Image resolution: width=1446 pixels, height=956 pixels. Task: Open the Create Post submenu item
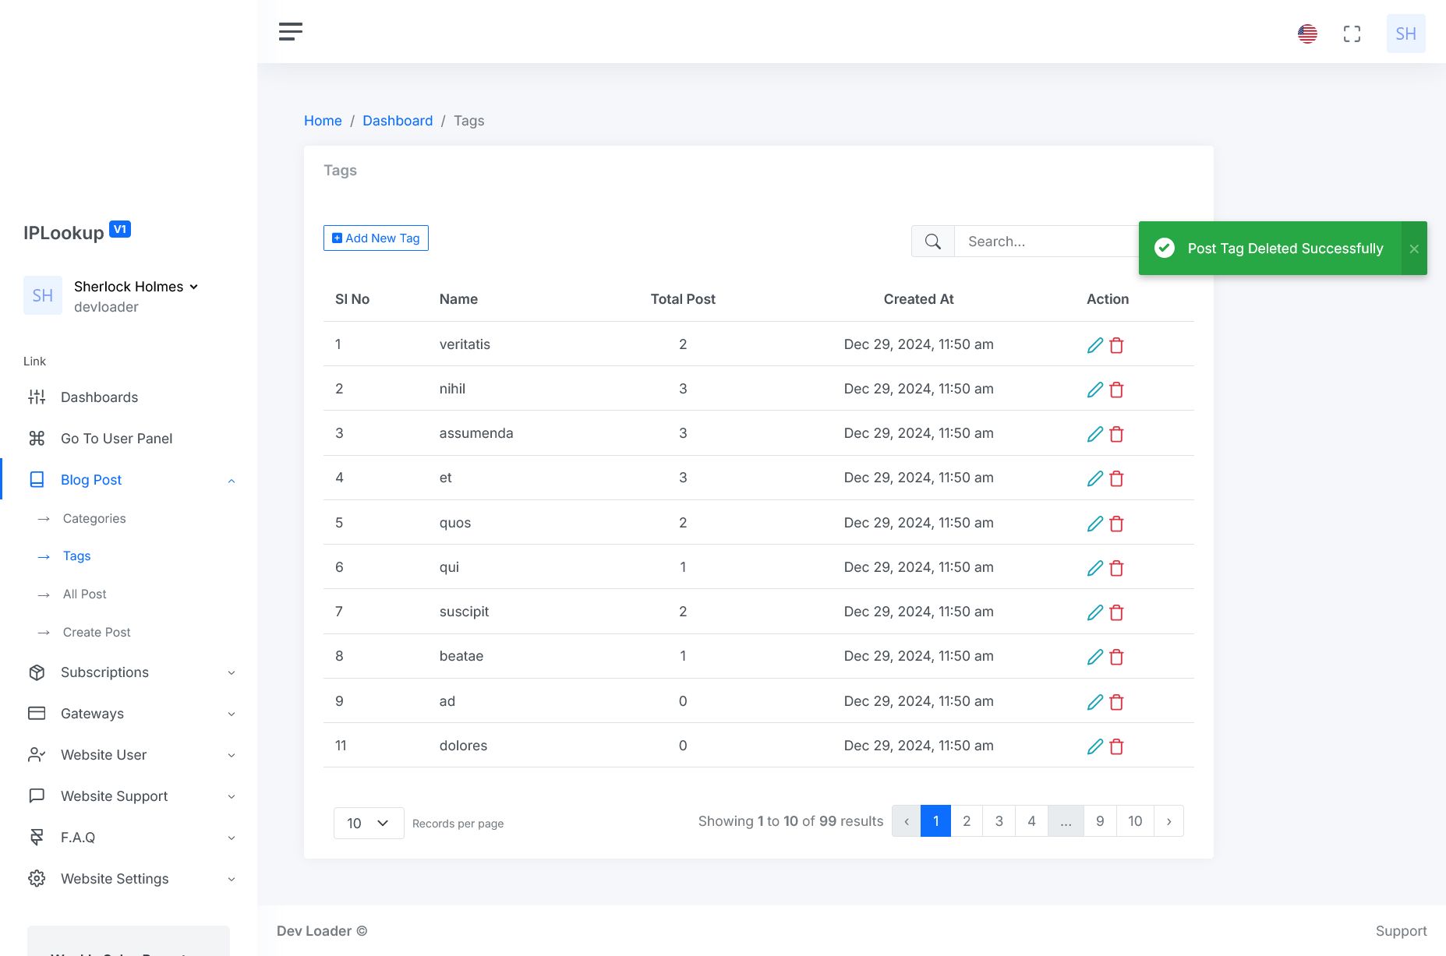[x=97, y=632]
